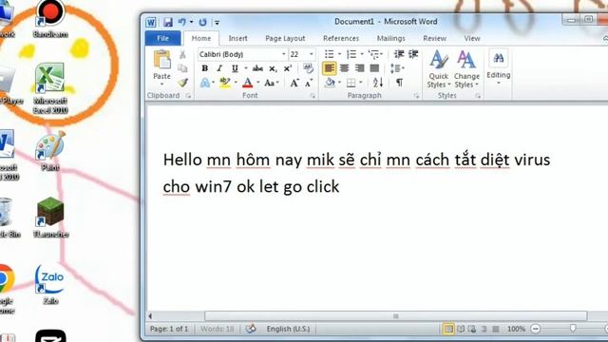Switch to Print Layout view

click(448, 330)
